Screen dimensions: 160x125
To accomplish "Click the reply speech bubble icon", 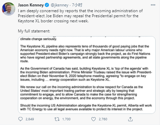I will (x=20, y=119).
